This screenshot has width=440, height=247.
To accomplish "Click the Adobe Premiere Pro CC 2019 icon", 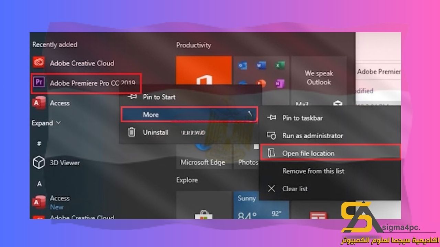I will coord(38,83).
